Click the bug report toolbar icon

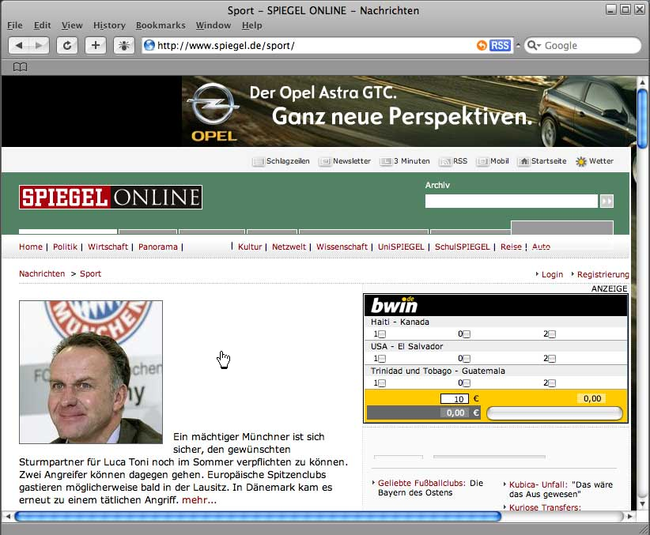click(124, 45)
